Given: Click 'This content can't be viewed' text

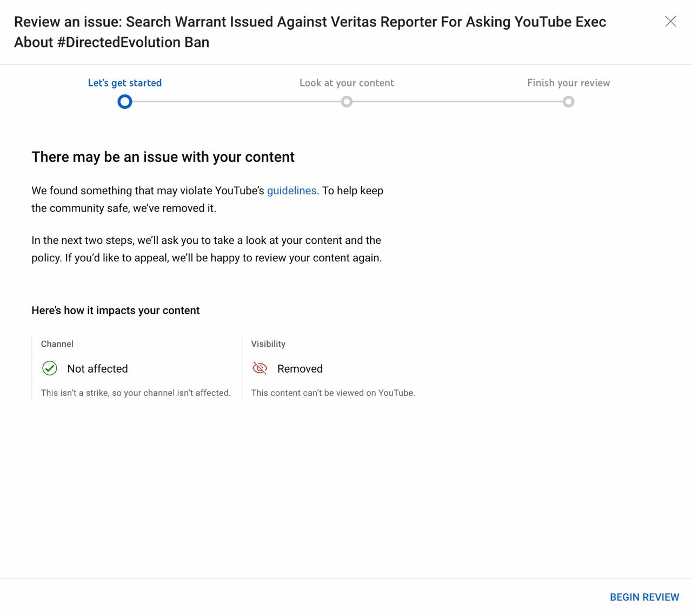Looking at the screenshot, I should coord(333,393).
